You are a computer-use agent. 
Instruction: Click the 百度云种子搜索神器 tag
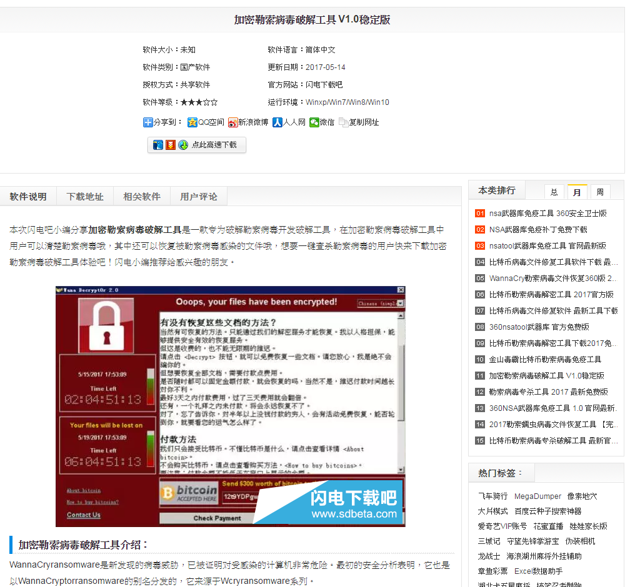click(548, 511)
